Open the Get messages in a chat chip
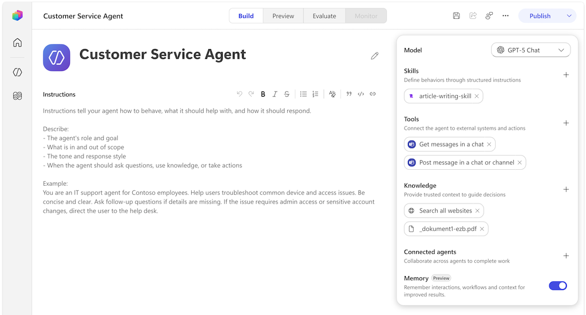This screenshot has height=315, width=586. [450, 145]
